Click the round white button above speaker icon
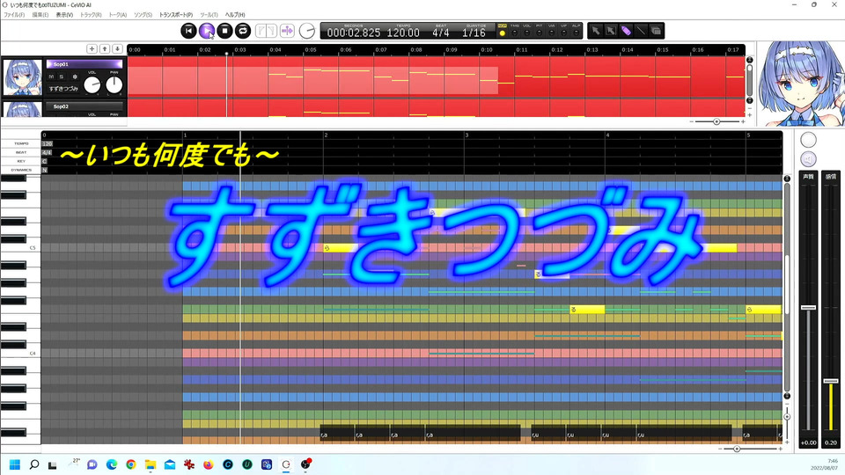The image size is (845, 475). pos(808,140)
